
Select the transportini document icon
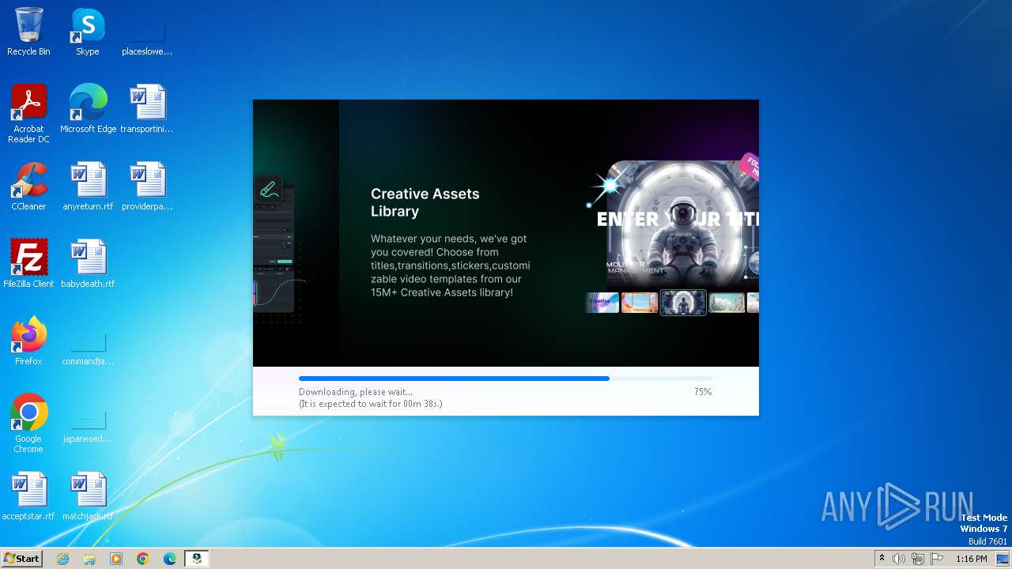click(x=147, y=109)
